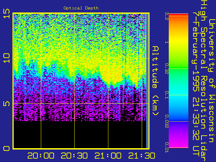Select the 10 km altitude axis label

[x=7, y=58]
